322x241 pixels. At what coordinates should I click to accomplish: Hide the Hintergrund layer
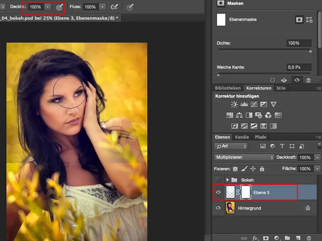click(x=218, y=208)
